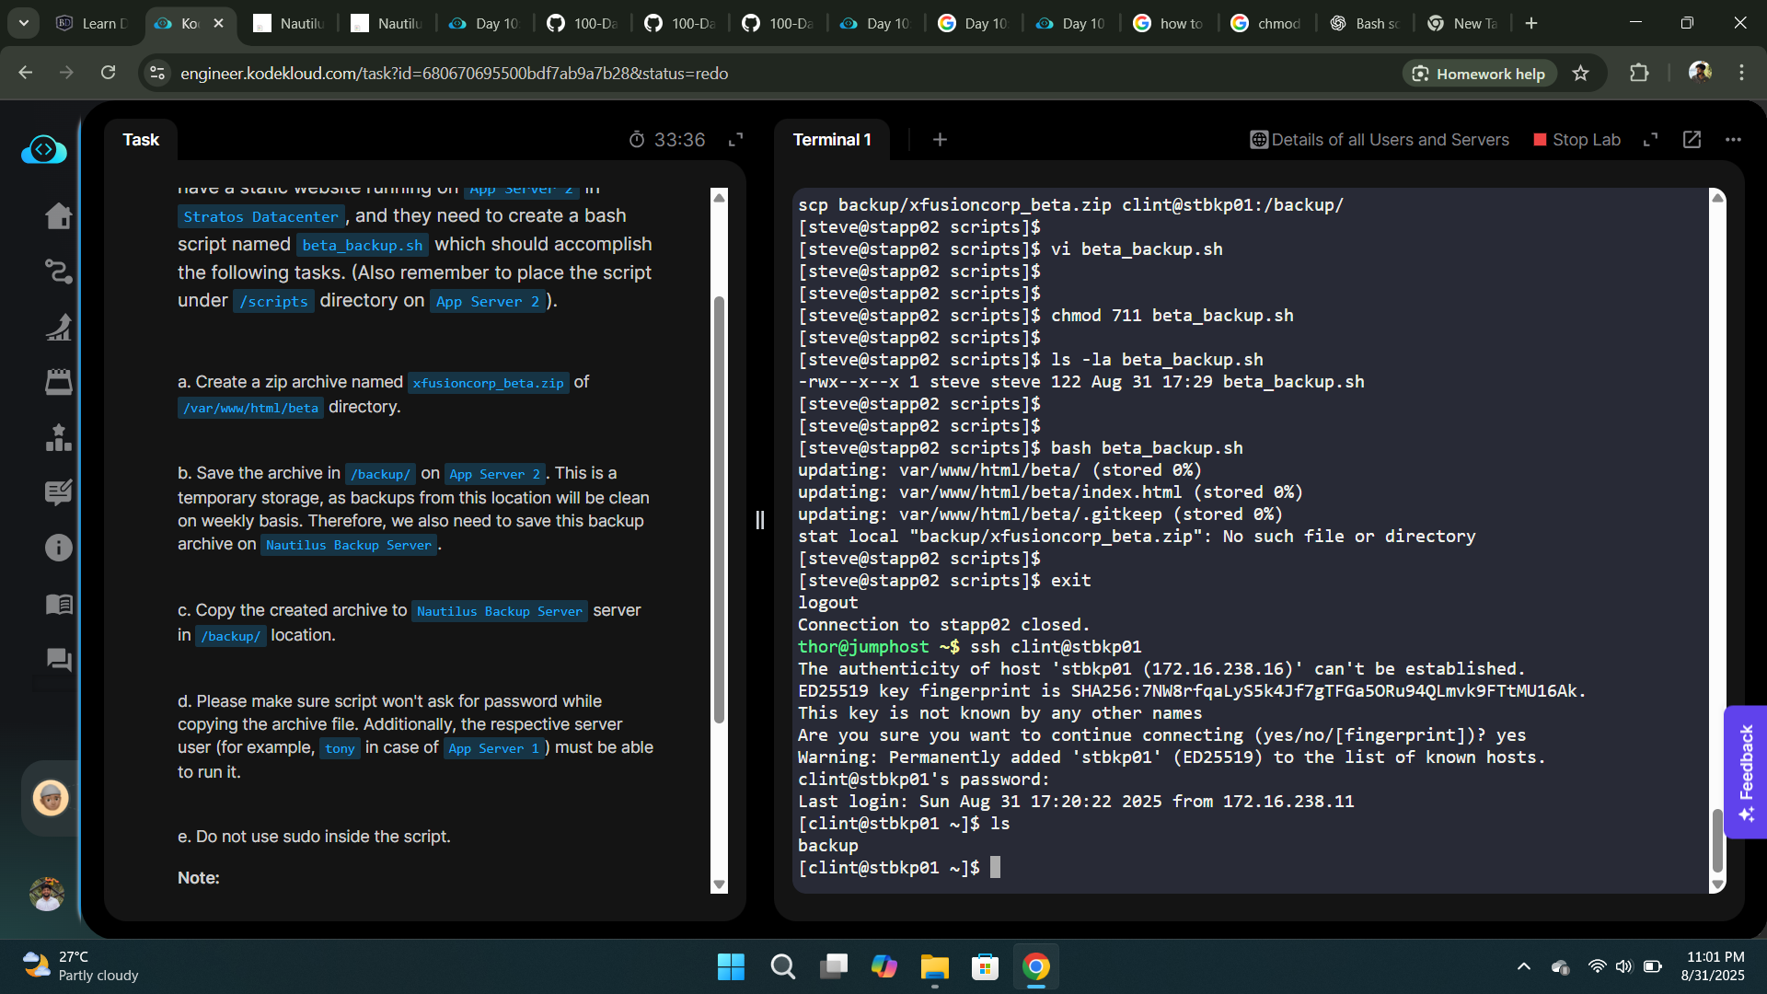Add a new terminal tab with plus icon
The width and height of the screenshot is (1767, 994).
940,140
